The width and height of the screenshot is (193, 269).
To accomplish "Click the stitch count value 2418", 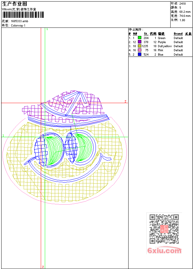I will [182, 4].
